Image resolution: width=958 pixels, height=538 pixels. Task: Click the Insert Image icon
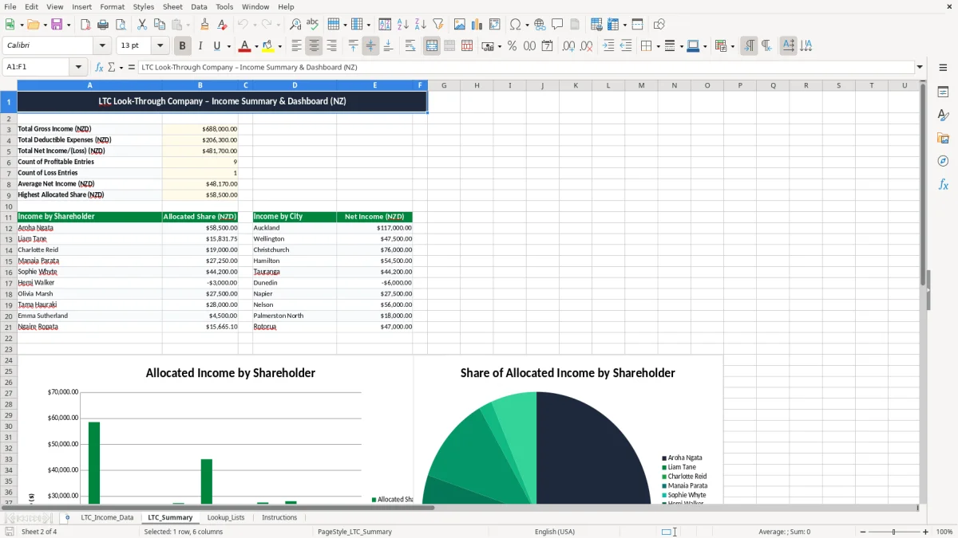click(x=460, y=25)
